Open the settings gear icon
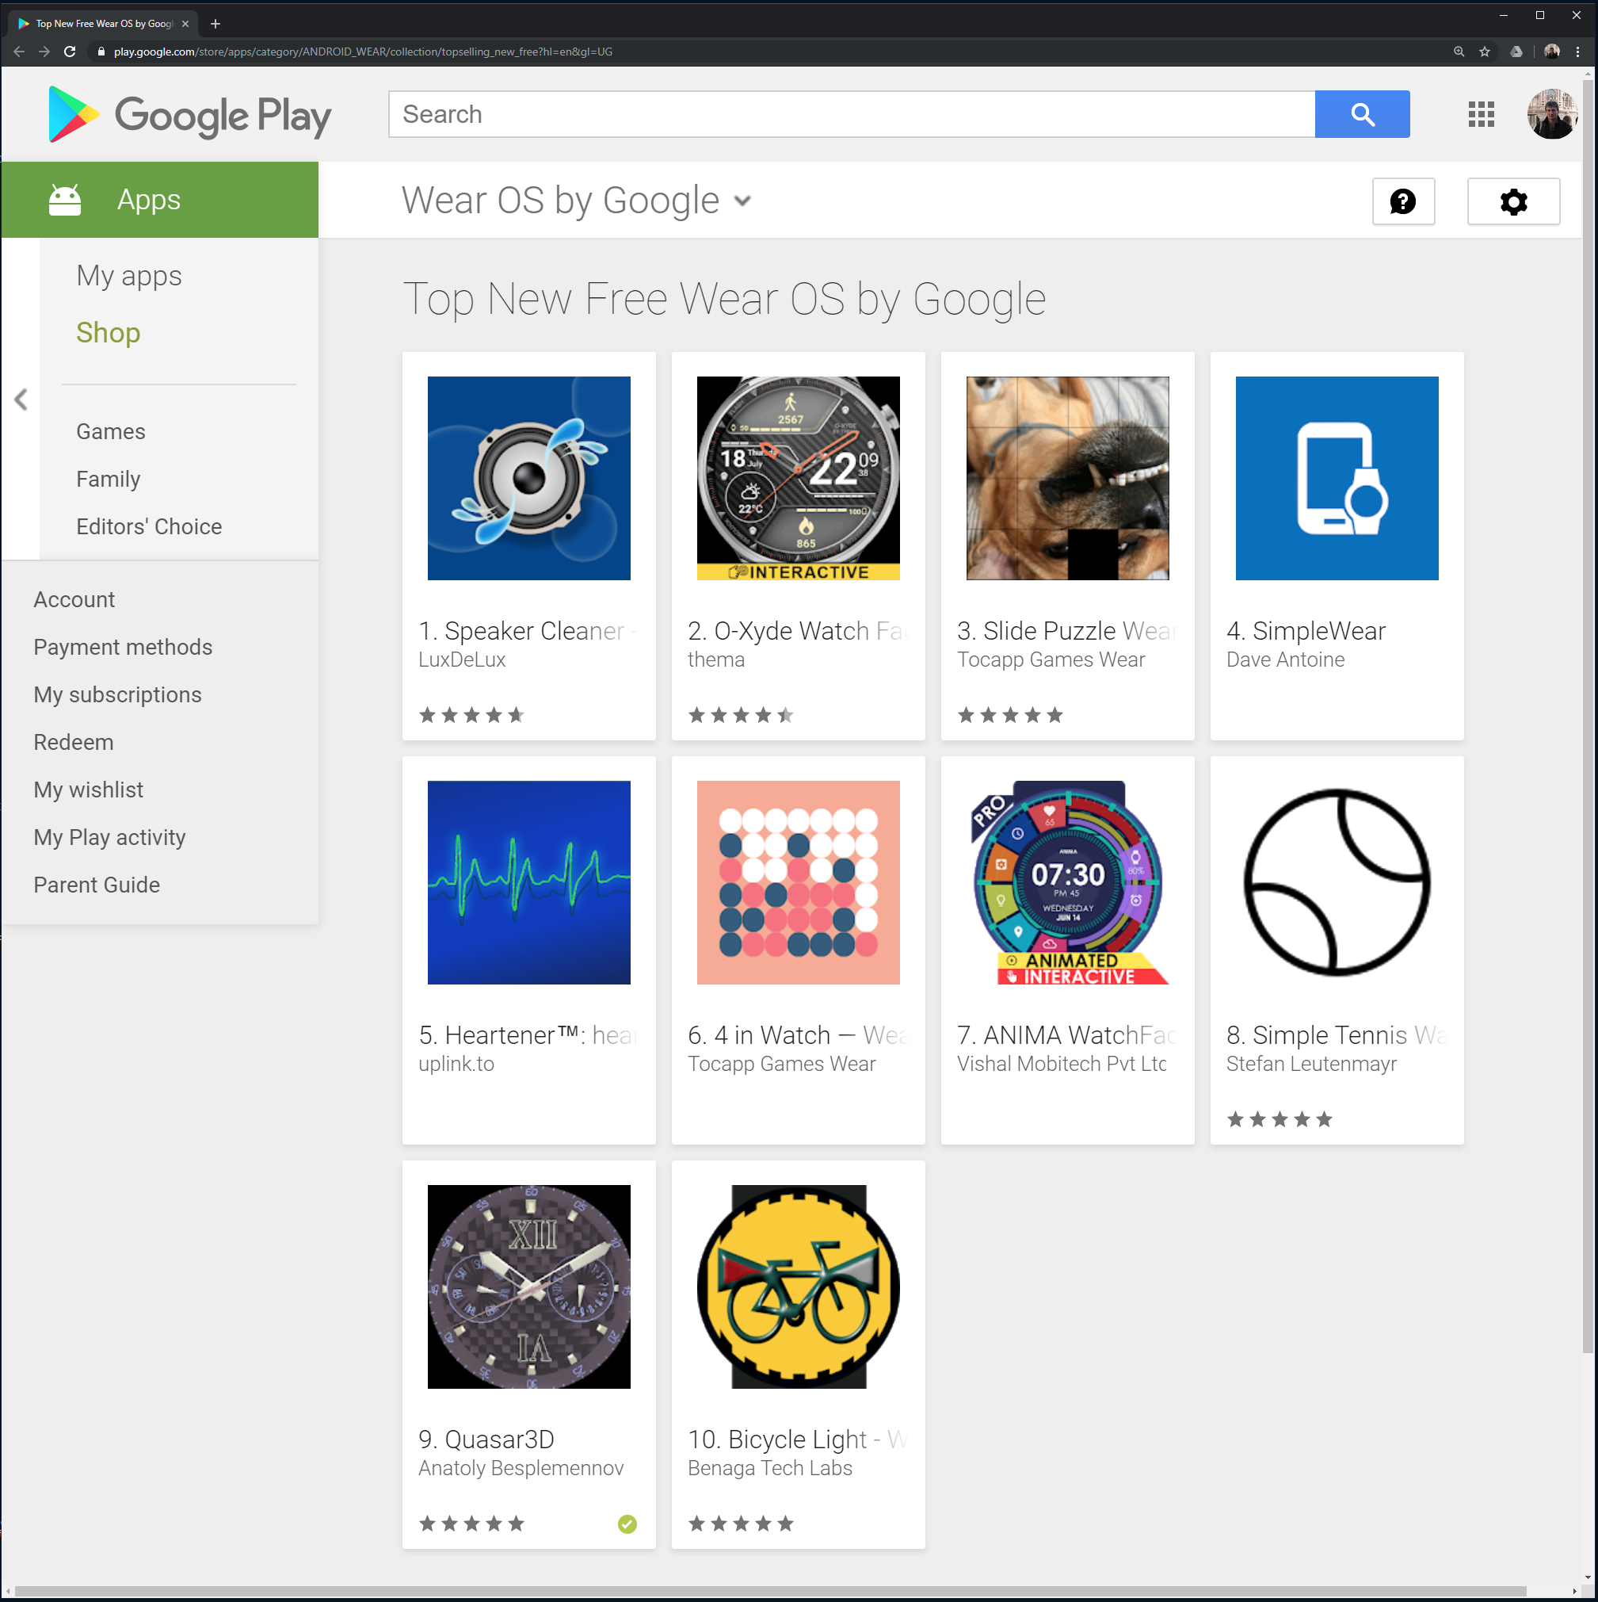The height and width of the screenshot is (1602, 1598). (x=1512, y=201)
